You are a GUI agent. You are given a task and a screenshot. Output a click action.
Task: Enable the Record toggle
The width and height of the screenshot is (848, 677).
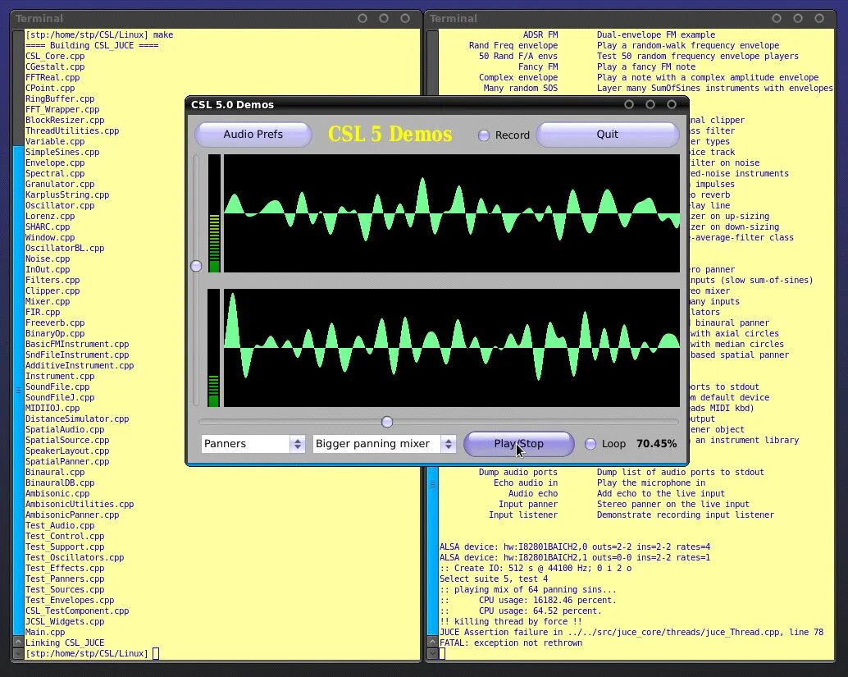pyautogui.click(x=504, y=135)
